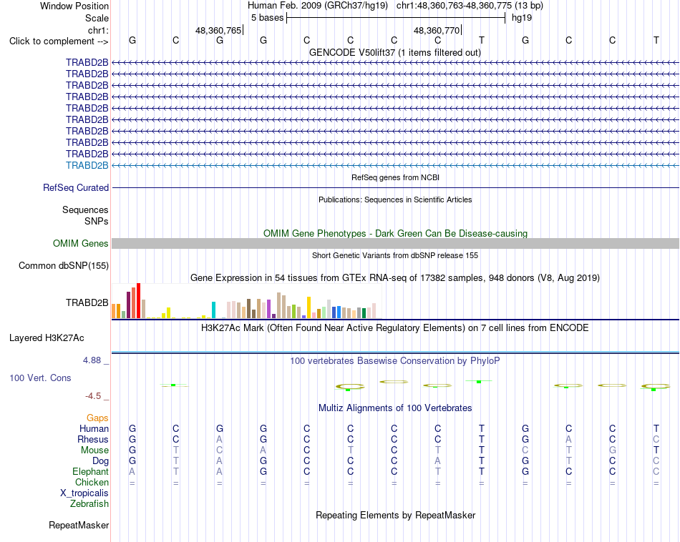Click the Layered H3K27Ac track label

click(x=47, y=338)
